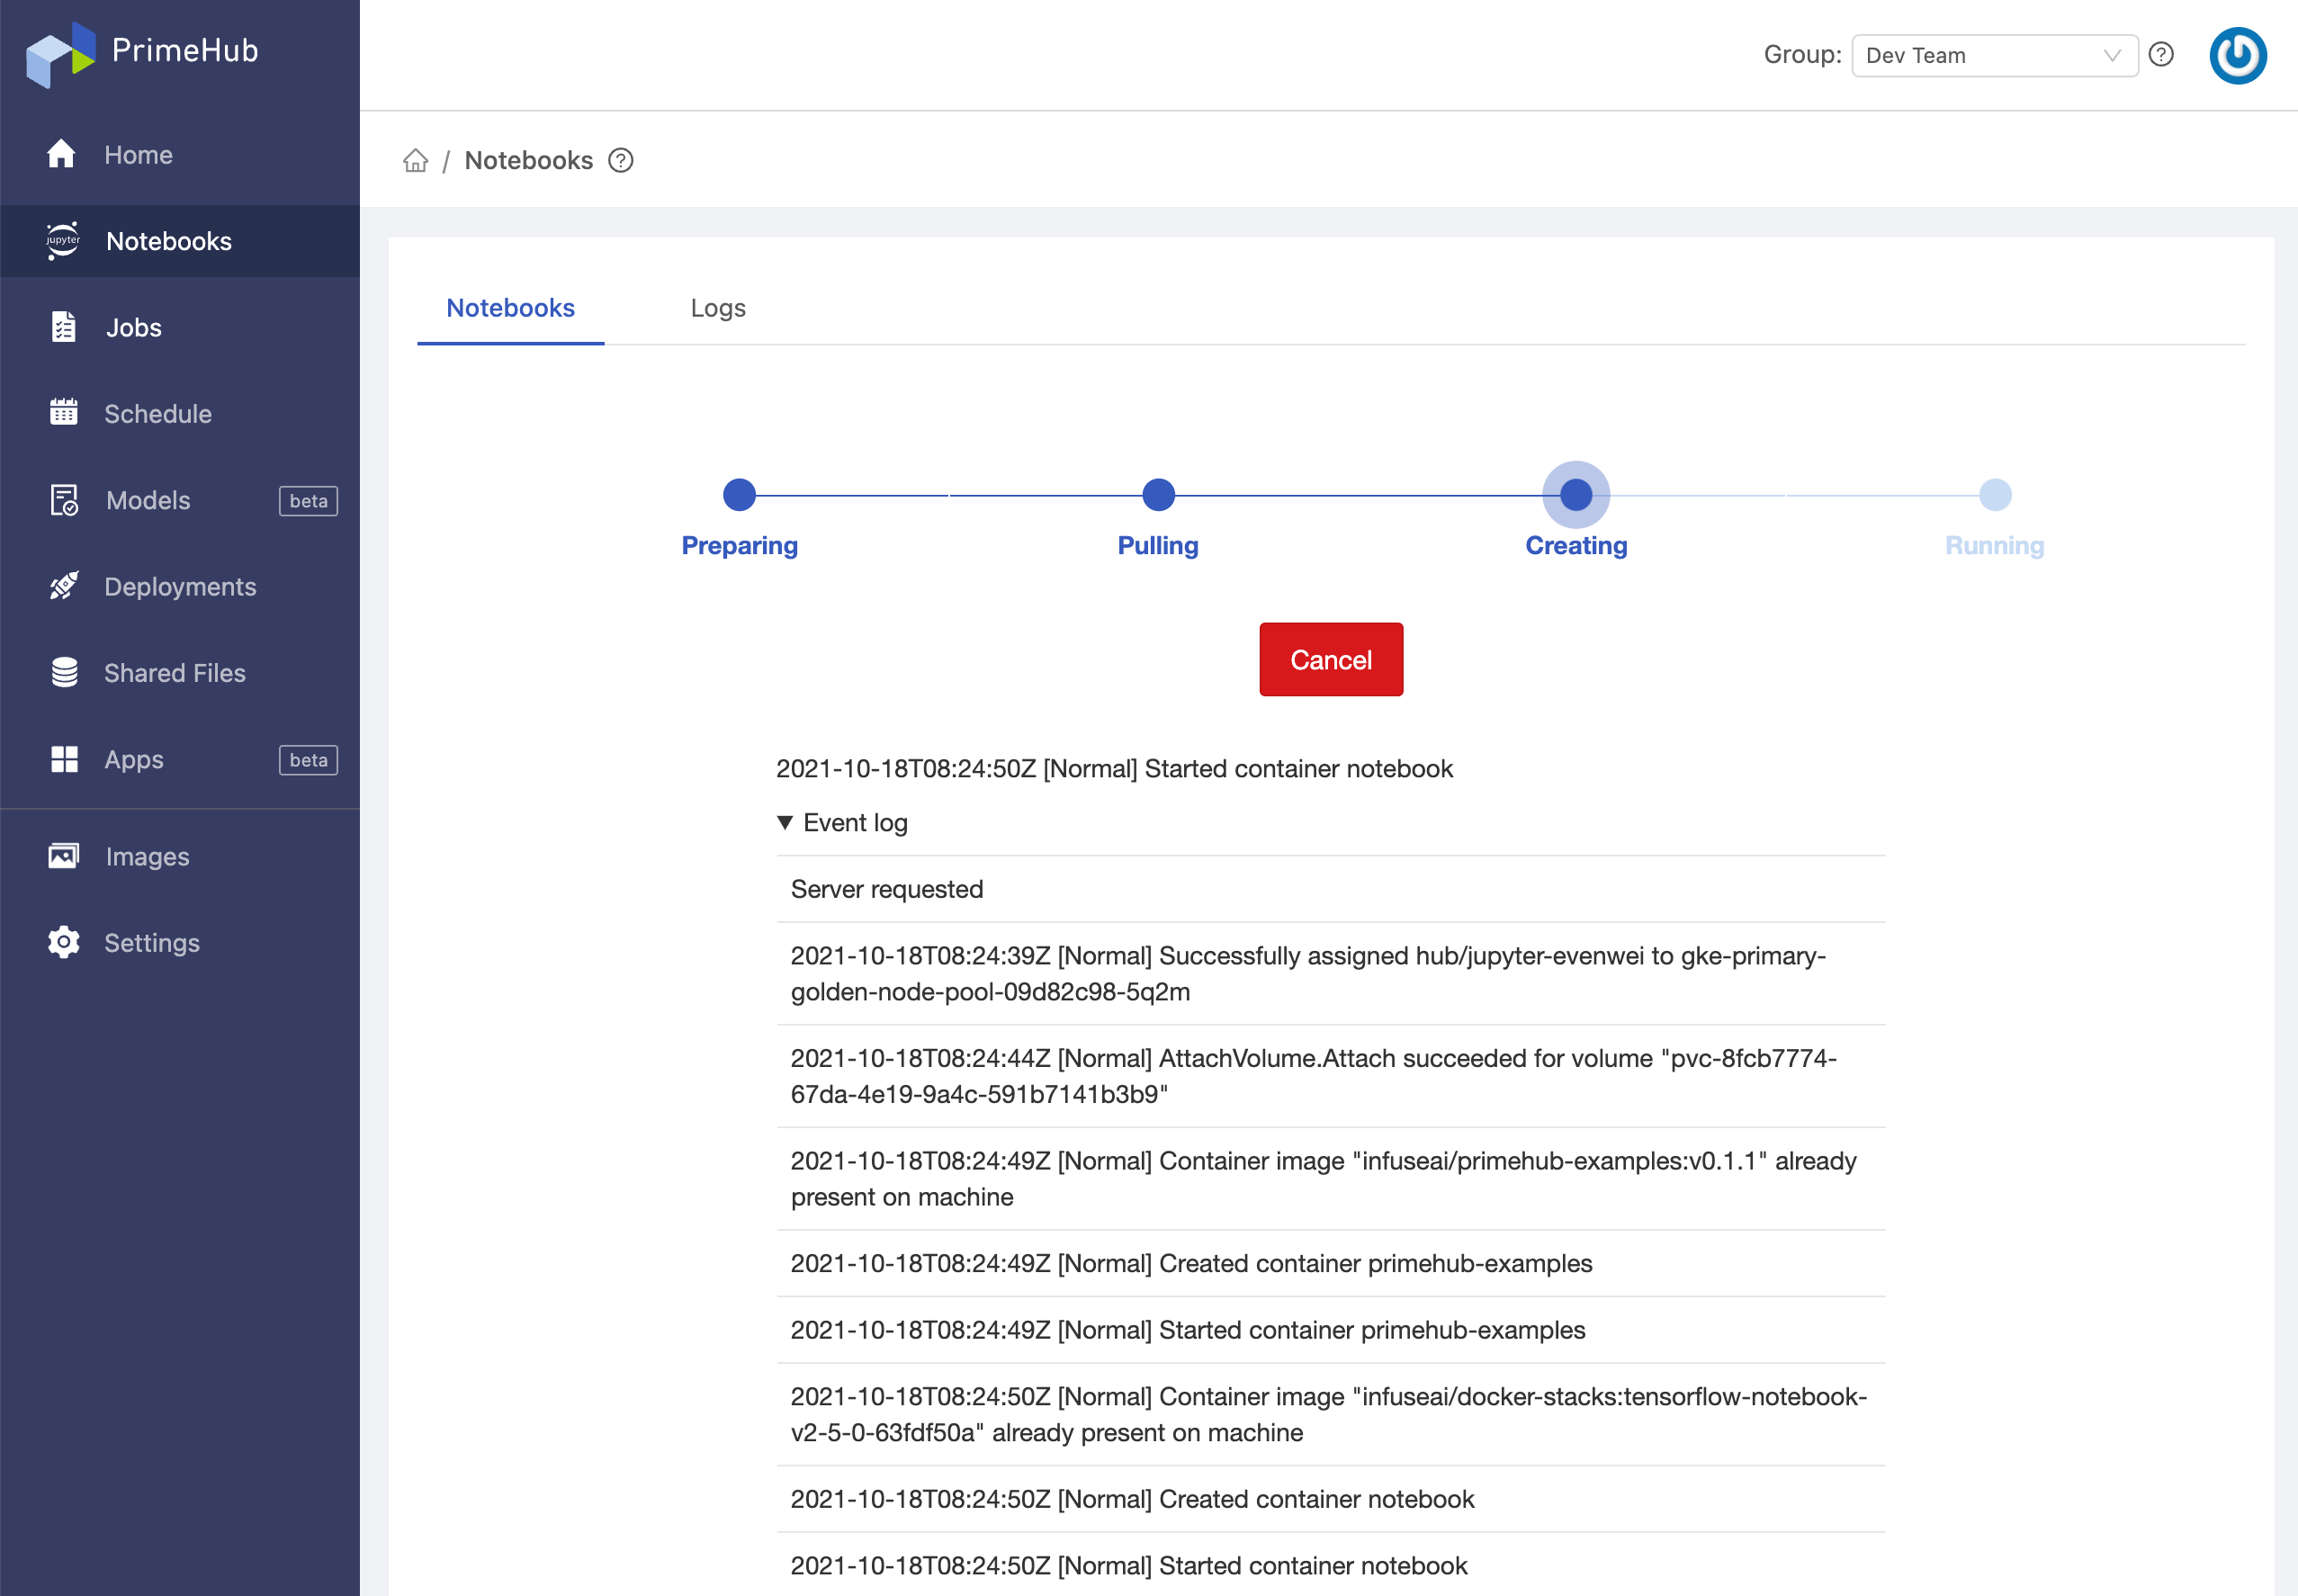The height and width of the screenshot is (1596, 2298).
Task: Click the PrimeHub logo icon
Action: point(60,54)
